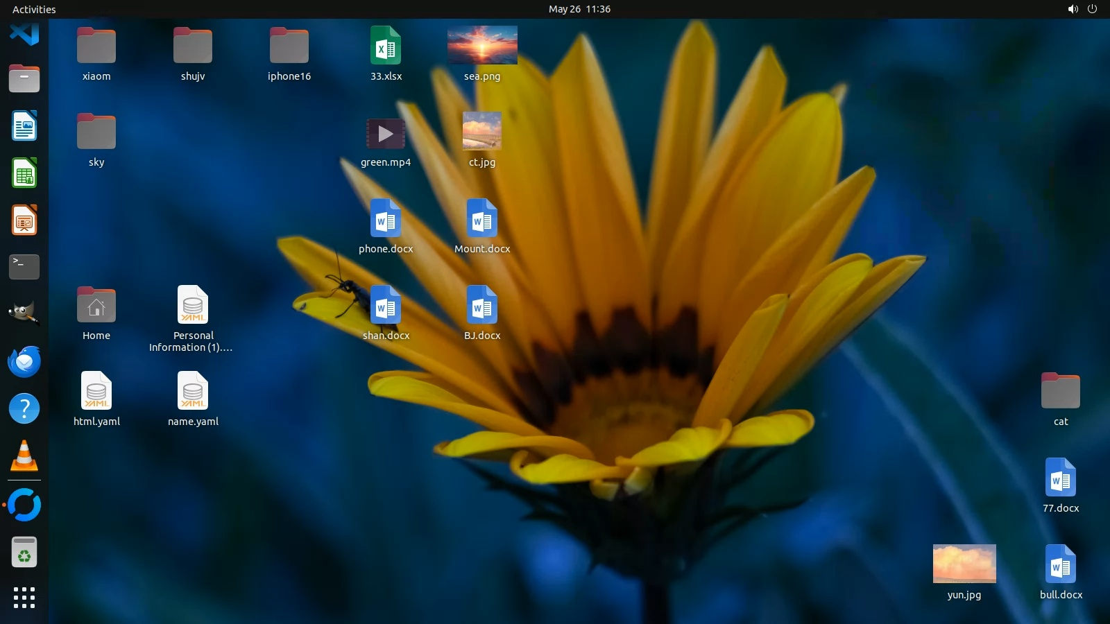Image resolution: width=1110 pixels, height=624 pixels.
Task: Open Thunderbird mail in the dock
Action: tap(24, 361)
